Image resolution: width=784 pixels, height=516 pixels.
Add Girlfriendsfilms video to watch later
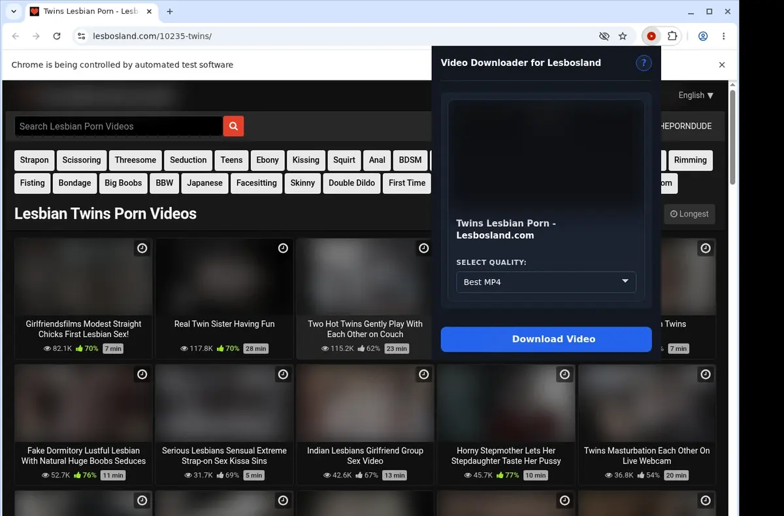point(142,248)
